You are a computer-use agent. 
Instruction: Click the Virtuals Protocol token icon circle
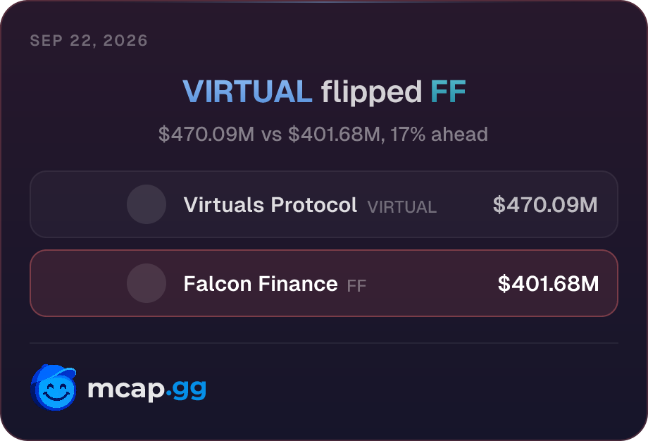tap(147, 204)
